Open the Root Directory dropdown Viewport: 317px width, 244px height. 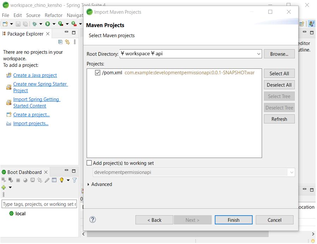(x=259, y=54)
